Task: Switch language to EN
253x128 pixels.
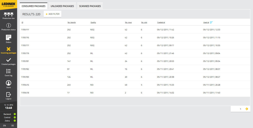Action: tap(5, 125)
